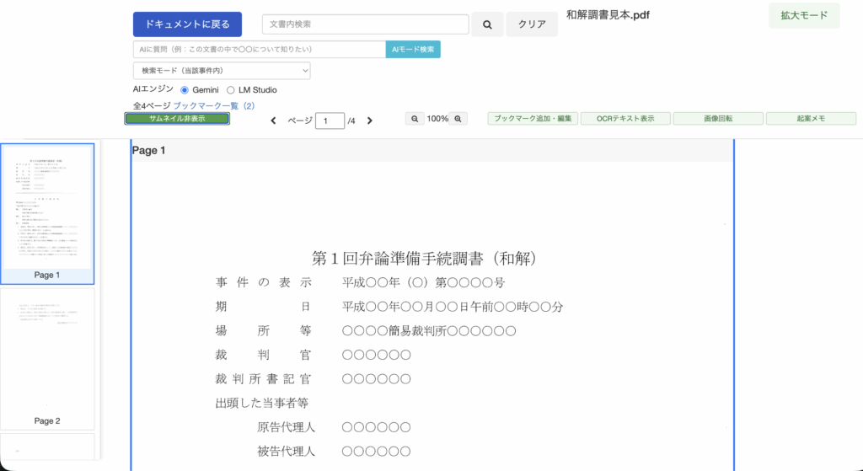
Task: Select LM Studio AI engine
Action: point(231,89)
